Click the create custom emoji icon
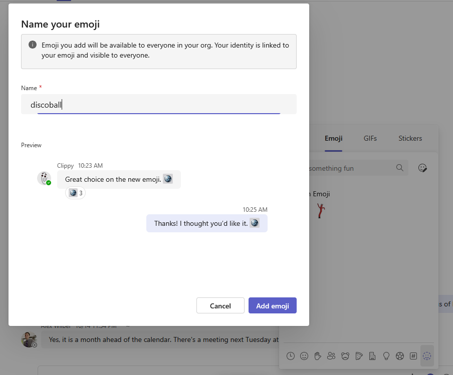The width and height of the screenshot is (453, 375). [x=422, y=168]
